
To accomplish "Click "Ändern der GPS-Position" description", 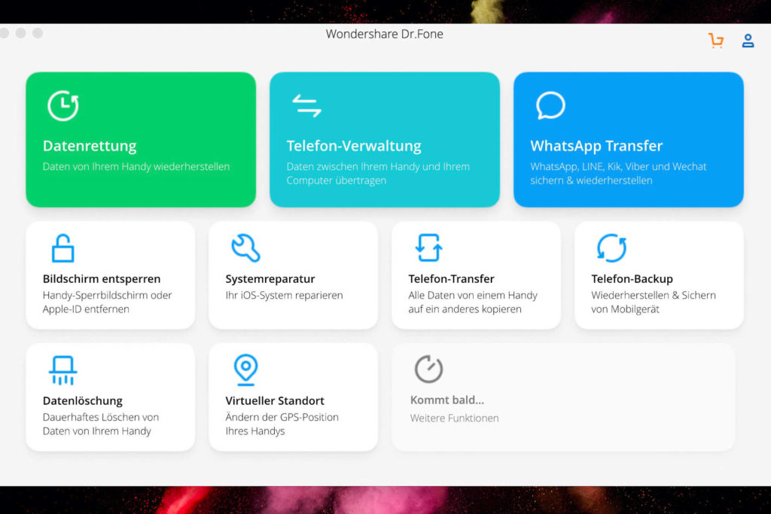I will 282,424.
